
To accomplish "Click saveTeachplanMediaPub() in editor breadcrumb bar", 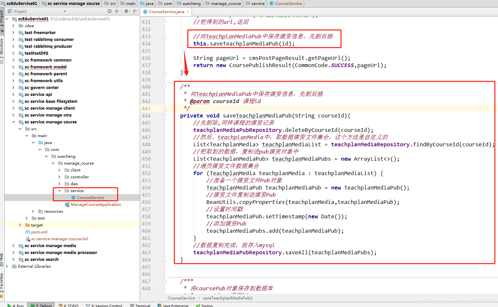I will pyautogui.click(x=227, y=298).
